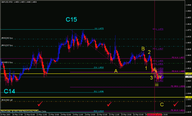
Task: Click the 24 Mar 03:00 time axis label
Action: (66, 115)
